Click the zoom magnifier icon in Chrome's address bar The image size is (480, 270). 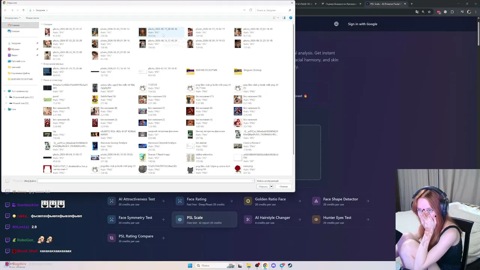pyautogui.click(x=423, y=12)
